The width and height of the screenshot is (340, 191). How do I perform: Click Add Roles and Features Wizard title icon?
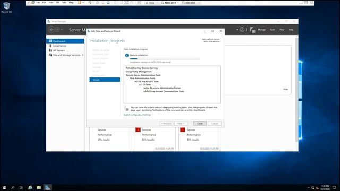tap(89, 31)
